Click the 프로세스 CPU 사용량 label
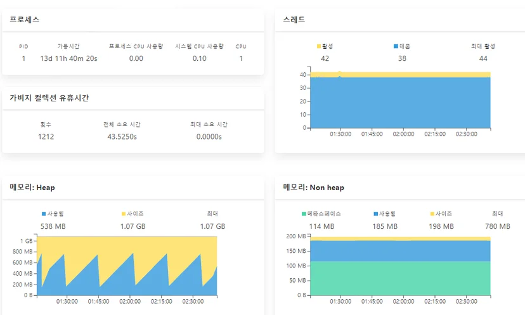The image size is (525, 315). tap(136, 46)
